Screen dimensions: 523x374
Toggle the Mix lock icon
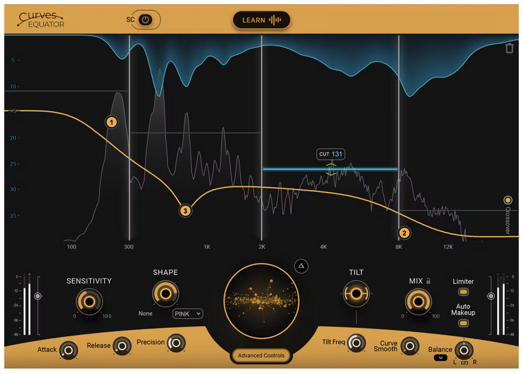[x=428, y=281]
